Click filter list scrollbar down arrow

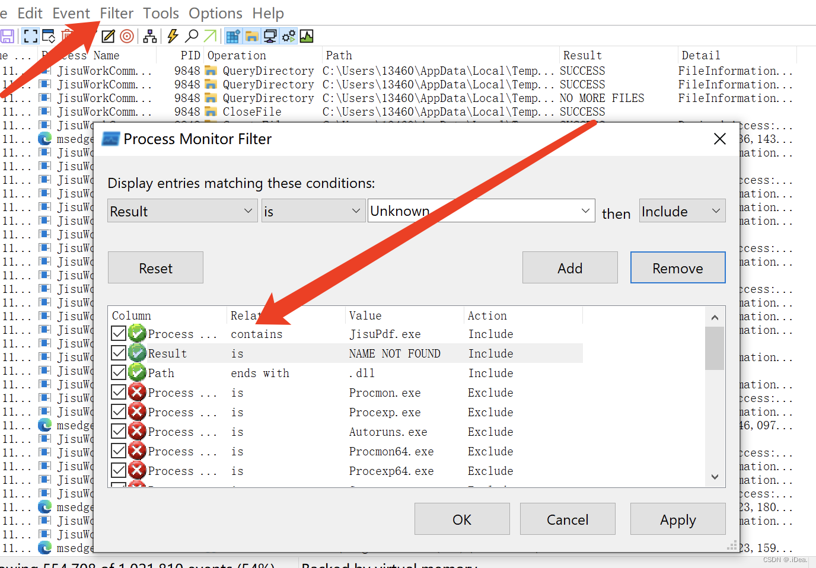point(715,477)
